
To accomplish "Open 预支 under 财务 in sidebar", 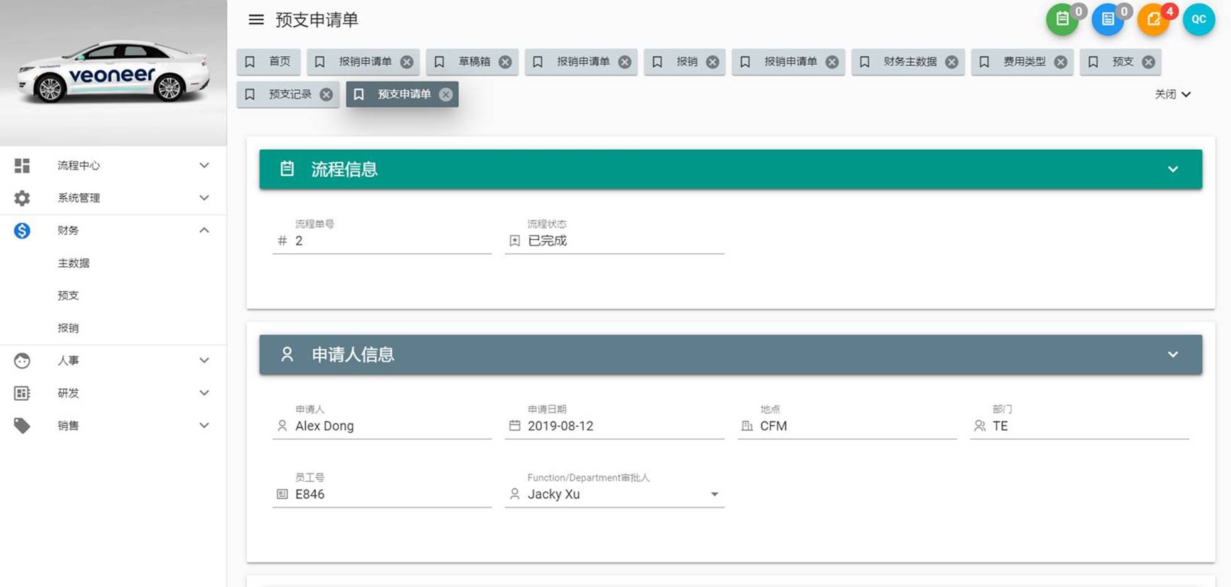I will click(68, 296).
